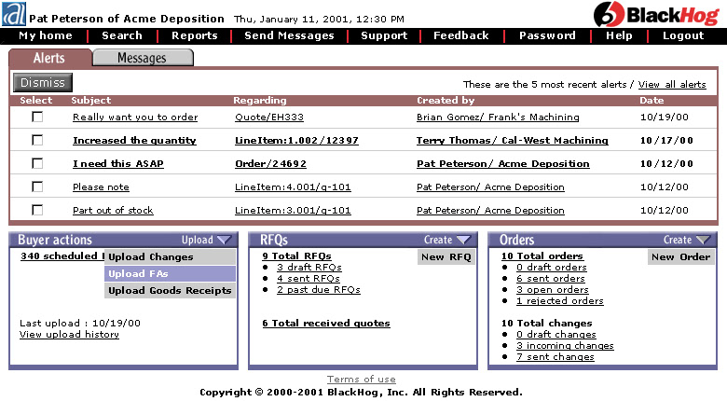Open '6 Total received quotes' link
727x401 pixels.
tap(326, 324)
